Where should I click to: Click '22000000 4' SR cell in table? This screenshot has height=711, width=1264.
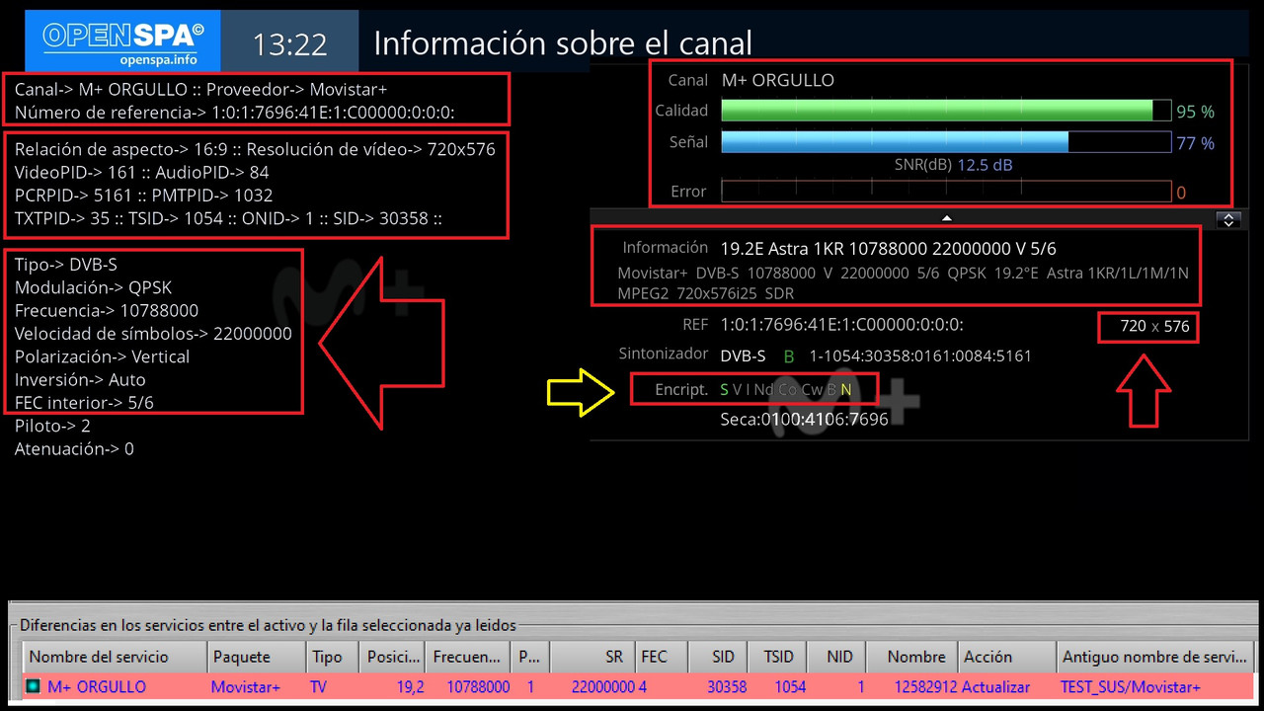[x=609, y=686]
